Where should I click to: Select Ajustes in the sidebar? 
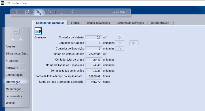(x=10, y=46)
